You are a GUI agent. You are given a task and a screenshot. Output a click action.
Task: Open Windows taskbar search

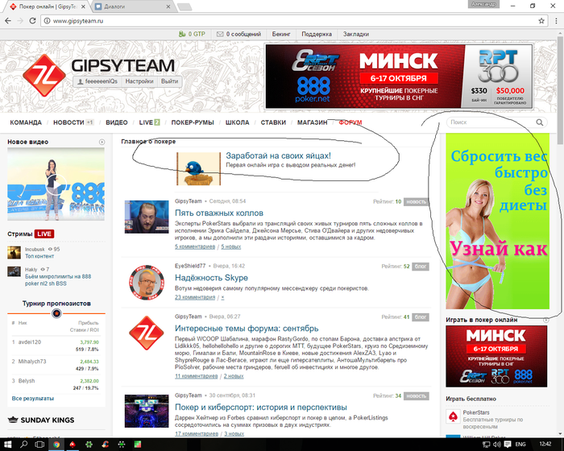click(23, 445)
